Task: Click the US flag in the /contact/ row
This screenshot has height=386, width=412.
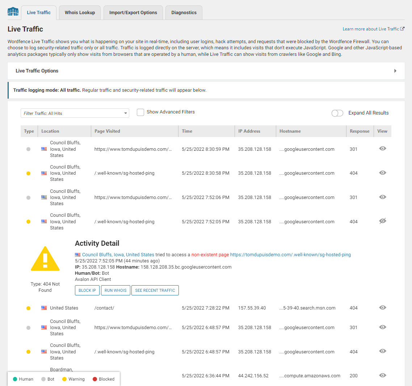Action: tap(44, 308)
